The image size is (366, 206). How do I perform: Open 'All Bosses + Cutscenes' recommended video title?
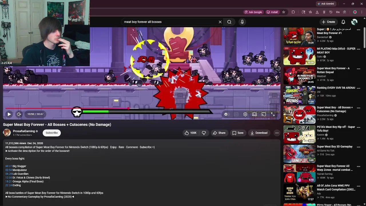pyautogui.click(x=335, y=109)
